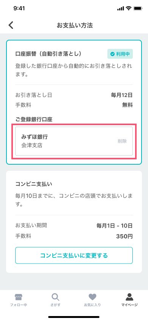Tap the さがす magnifier icon

click(x=55, y=297)
